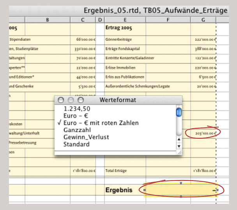Click the blue Werteformat scrollbar thumb
237x210 pixels.
click(x=179, y=112)
